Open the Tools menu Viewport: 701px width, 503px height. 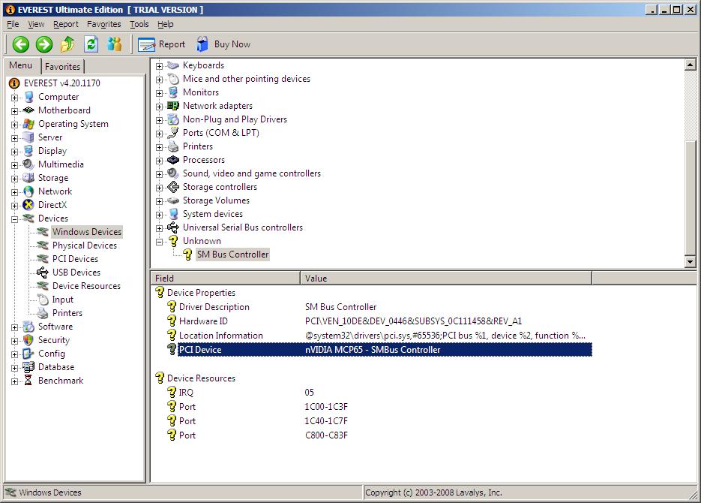(x=139, y=24)
